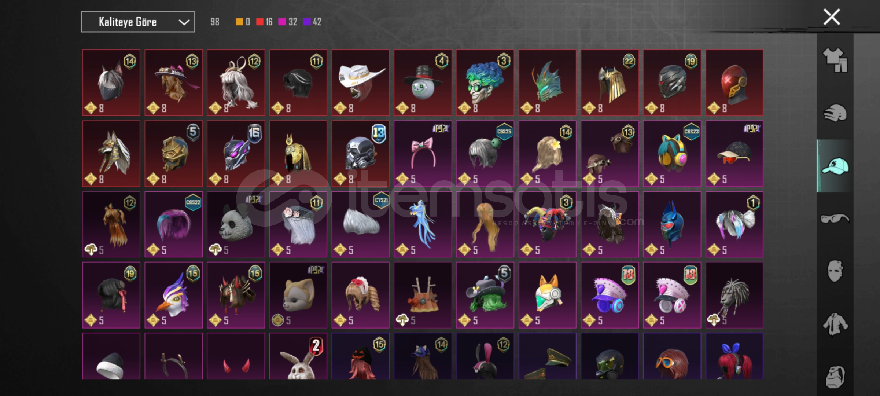Choose the panda head item

(236, 224)
